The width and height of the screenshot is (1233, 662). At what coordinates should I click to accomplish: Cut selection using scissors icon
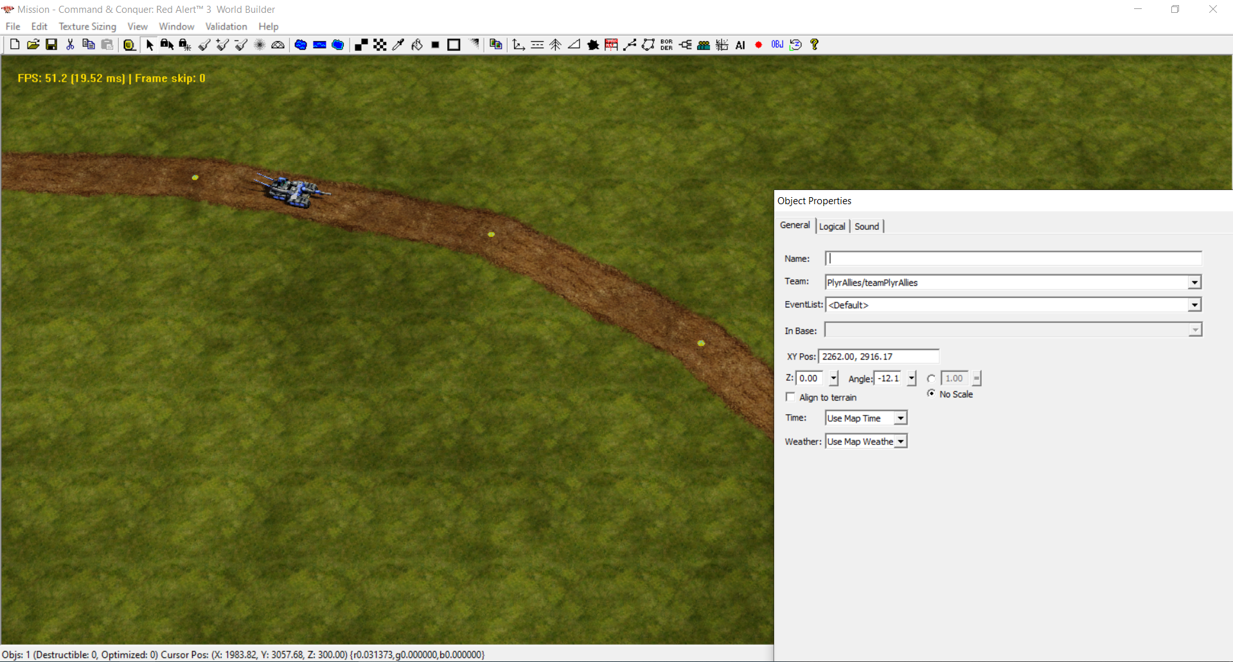(70, 44)
